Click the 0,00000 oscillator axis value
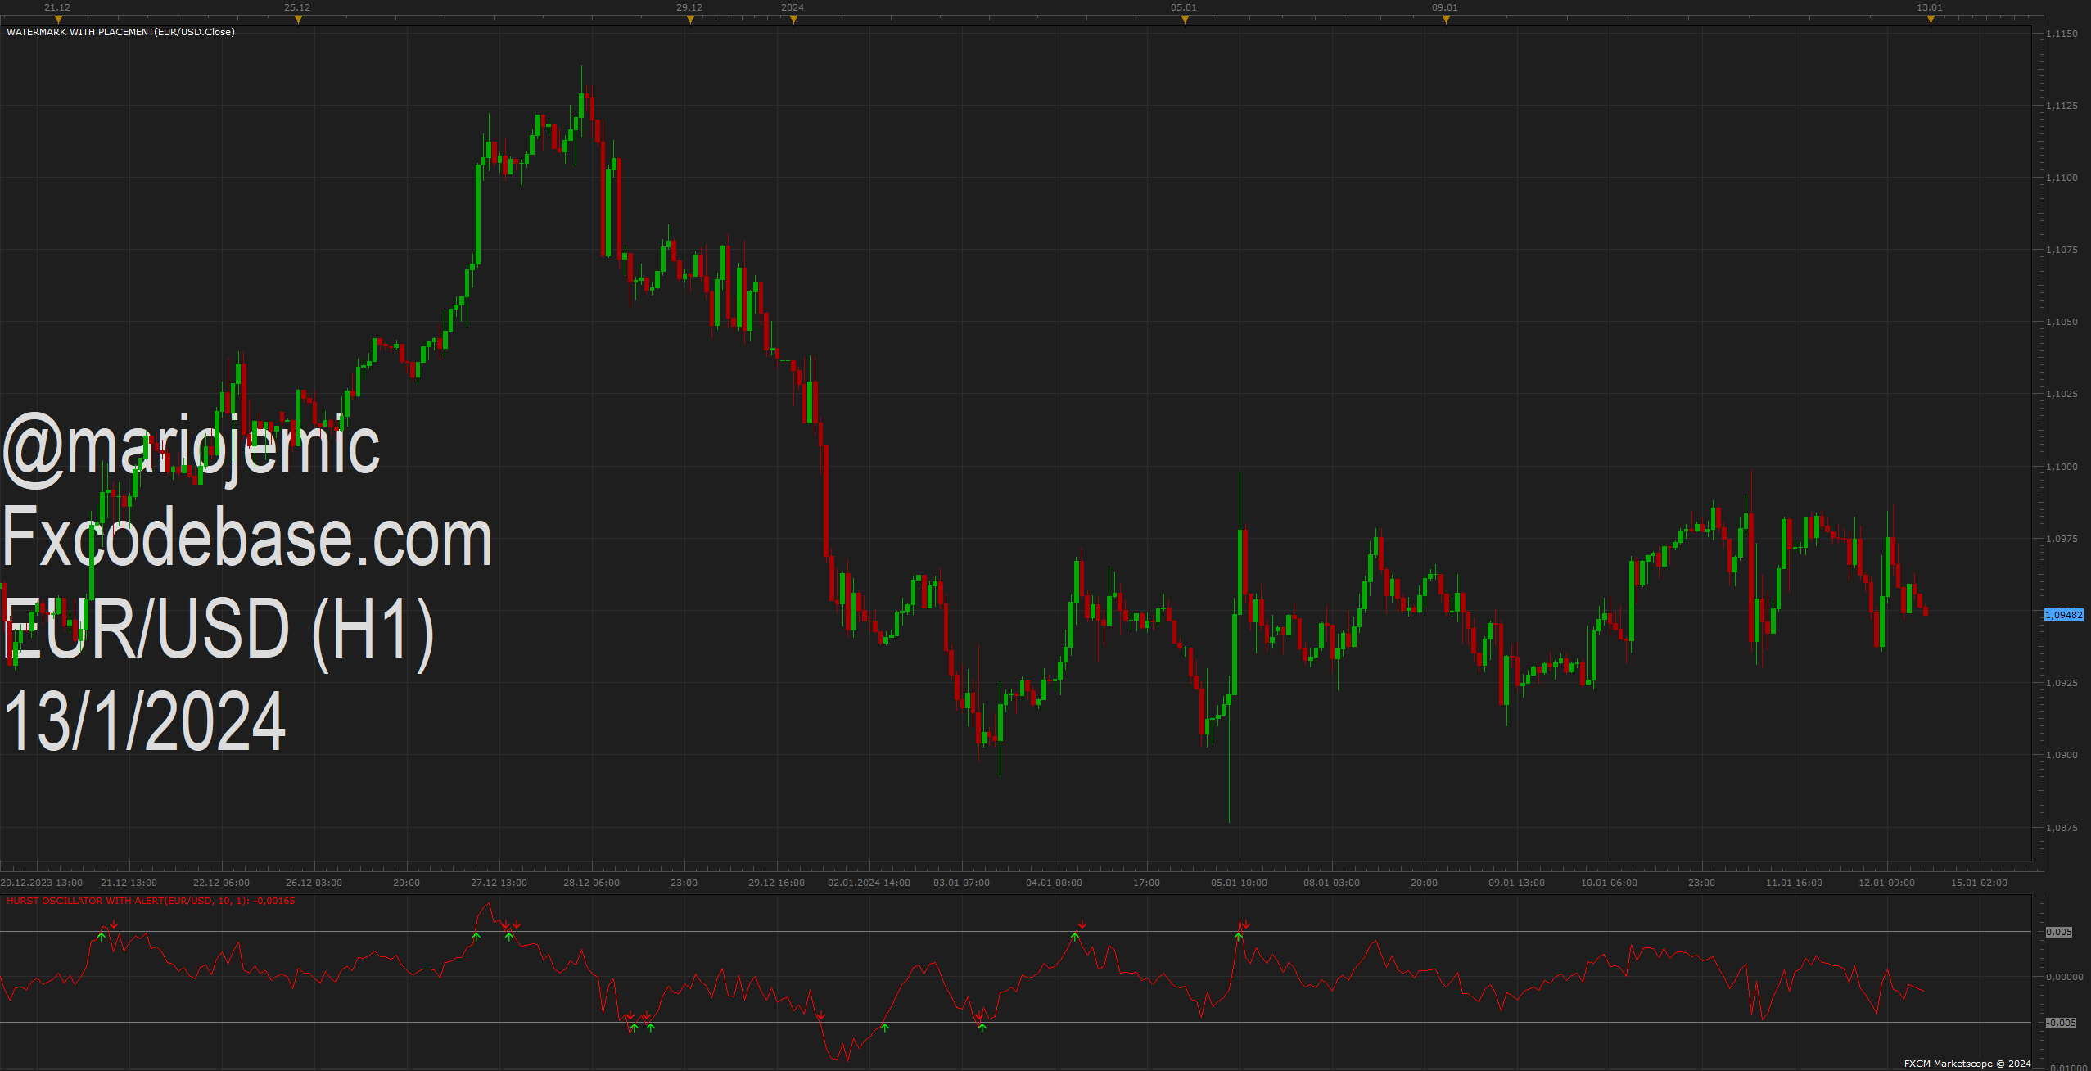This screenshot has width=2091, height=1071. point(2064,977)
